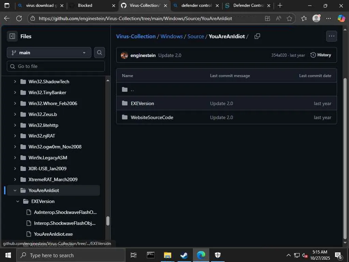Image resolution: width=349 pixels, height=262 pixels.
Task: Open Windows Security shield in taskbar
Action: (218, 255)
